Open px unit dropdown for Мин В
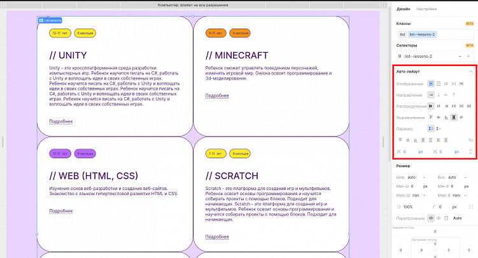The height and width of the screenshot is (258, 478). coord(466,186)
